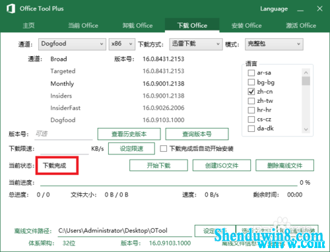
Task: Expand the 迅雷下载 download method dropdown
Action: point(196,44)
